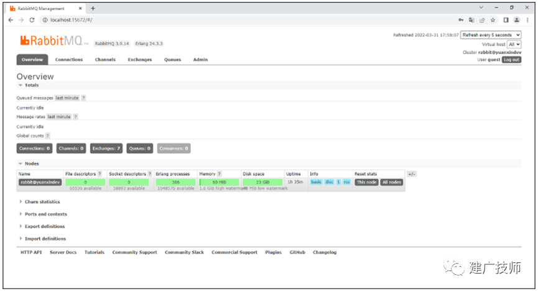Switch to the Admin tab
Screen dimensions: 538x291
(200, 60)
